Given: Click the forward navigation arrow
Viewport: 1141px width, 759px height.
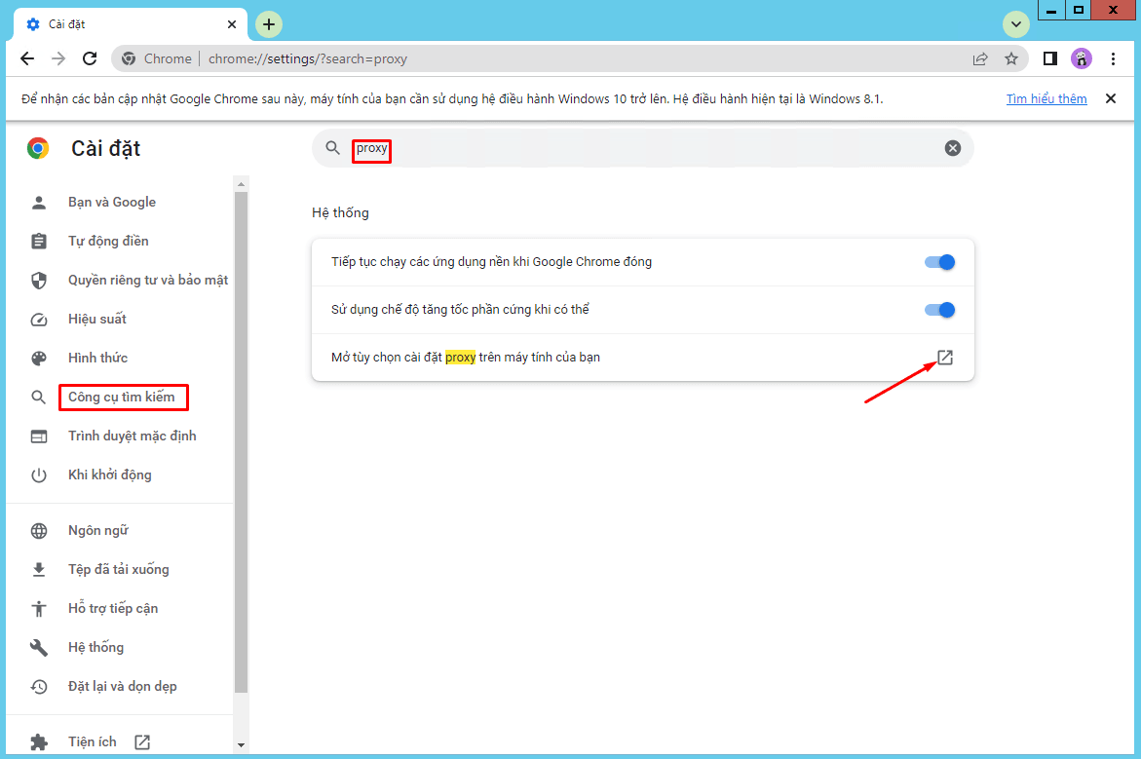Looking at the screenshot, I should click(58, 58).
